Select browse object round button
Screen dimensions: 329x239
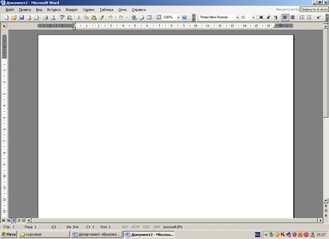point(325,210)
